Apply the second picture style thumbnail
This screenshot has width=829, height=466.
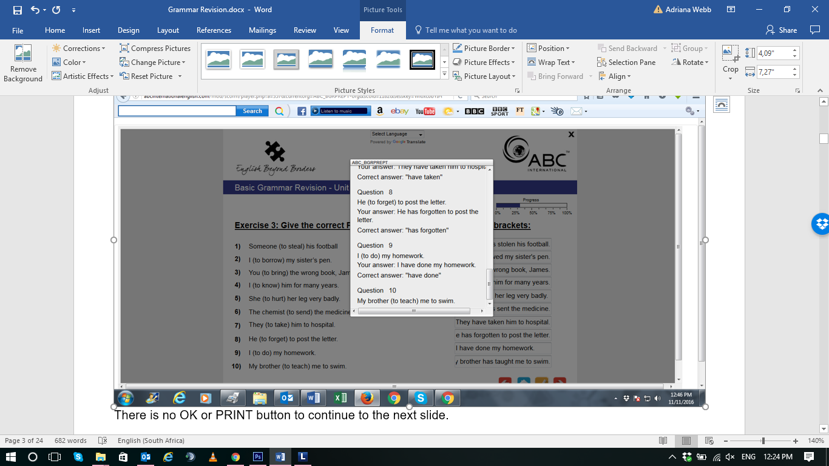(252, 59)
